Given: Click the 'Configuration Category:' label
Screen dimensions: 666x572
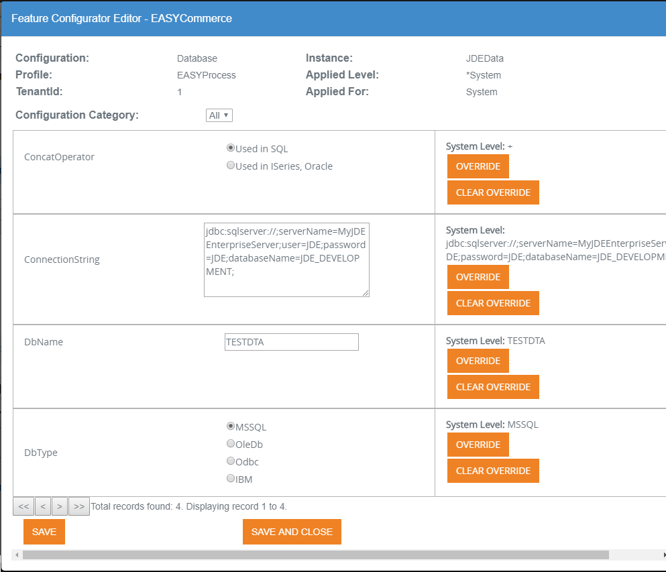Looking at the screenshot, I should click(x=77, y=115).
